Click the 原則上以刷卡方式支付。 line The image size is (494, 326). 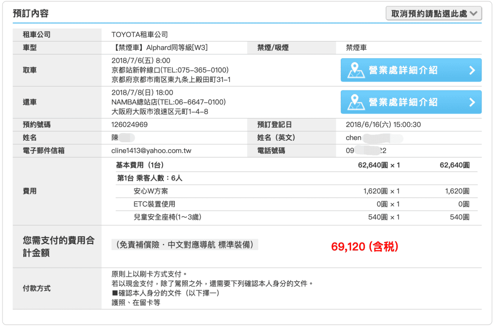[x=150, y=274]
